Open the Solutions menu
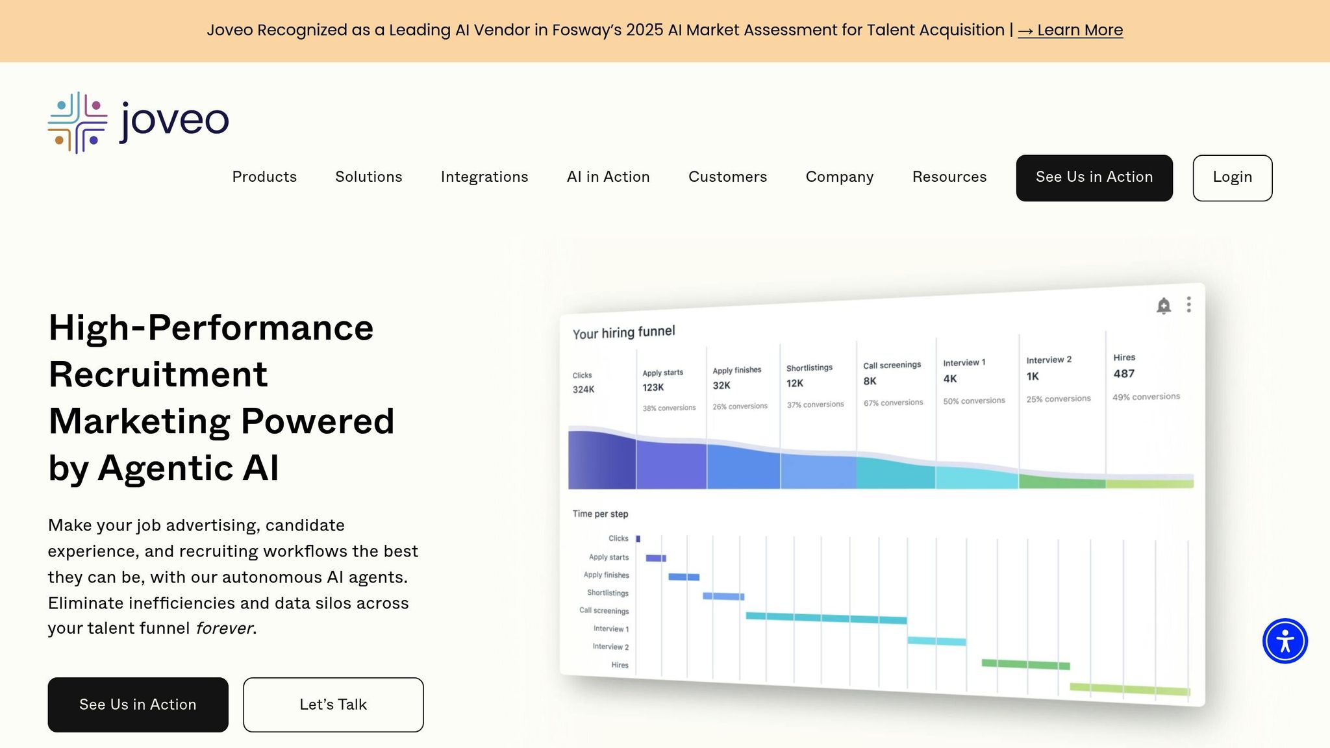Screen dimensions: 1330x748 tap(368, 177)
